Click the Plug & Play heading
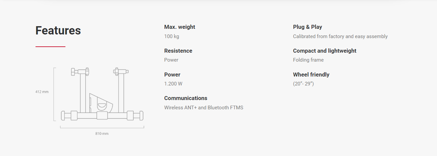Screen dimensions: 437x156 tap(307, 27)
